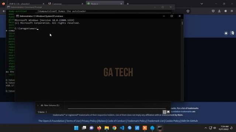Close the Composer browser tab

(x=82, y=4)
